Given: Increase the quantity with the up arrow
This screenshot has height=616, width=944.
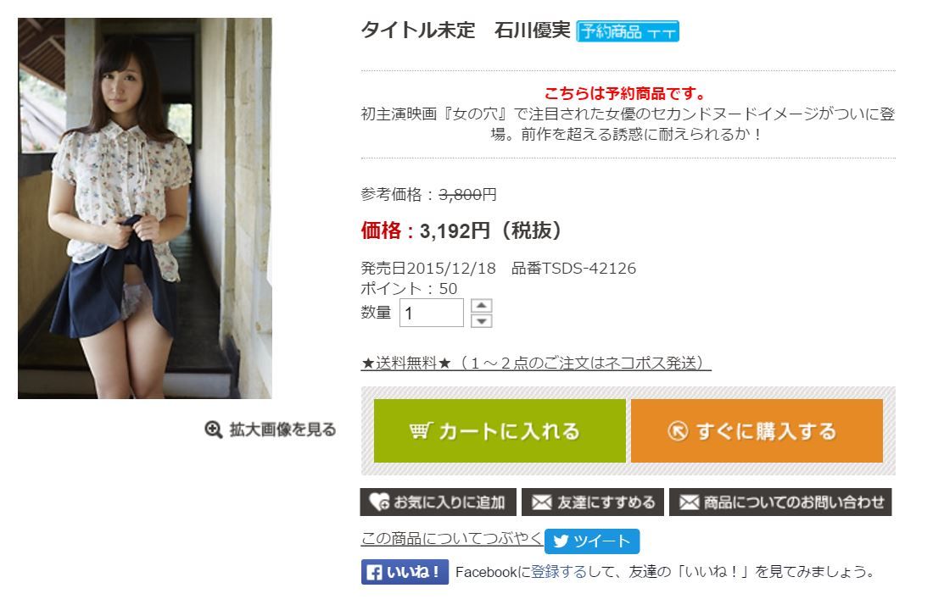Looking at the screenshot, I should coord(481,306).
